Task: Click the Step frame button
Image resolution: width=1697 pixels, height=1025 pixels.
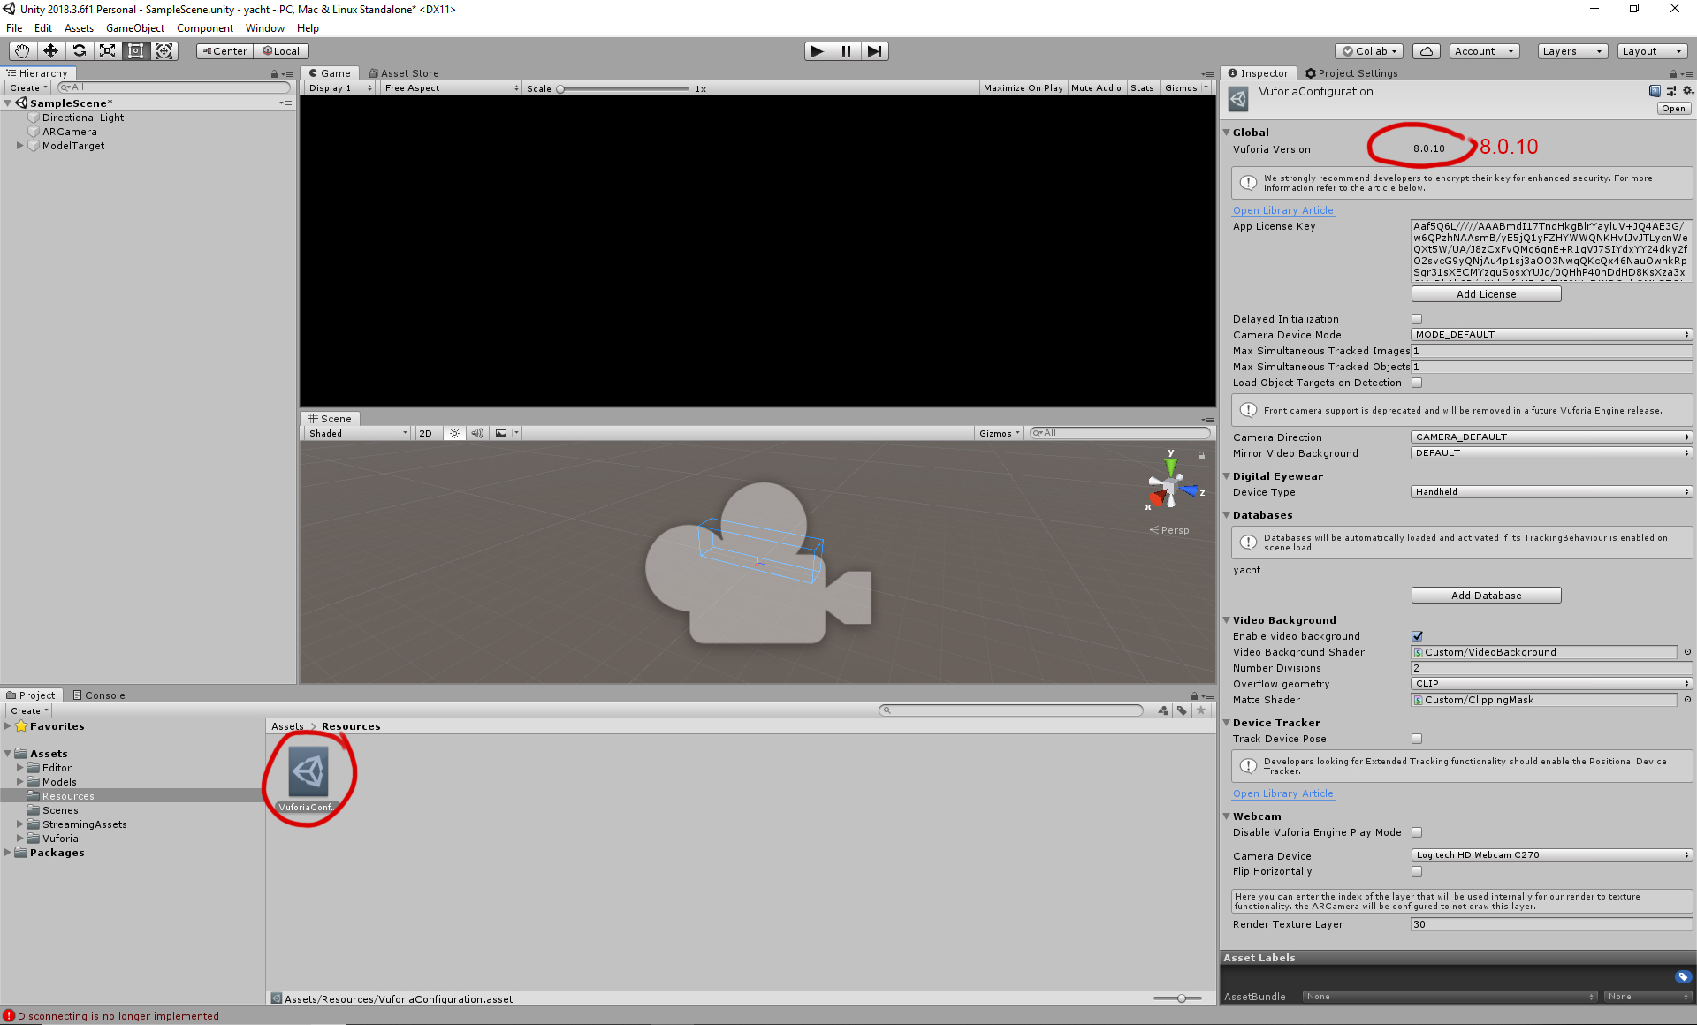Action: [874, 51]
